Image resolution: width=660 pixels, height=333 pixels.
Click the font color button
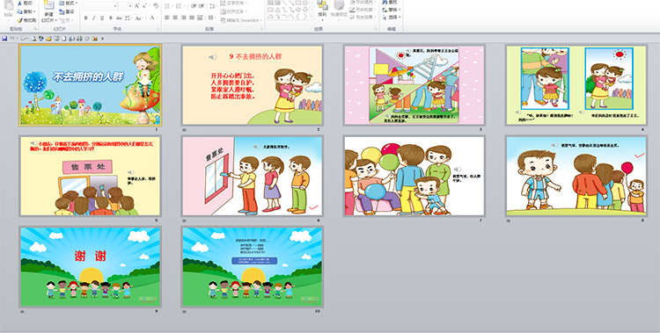pyautogui.click(x=151, y=18)
